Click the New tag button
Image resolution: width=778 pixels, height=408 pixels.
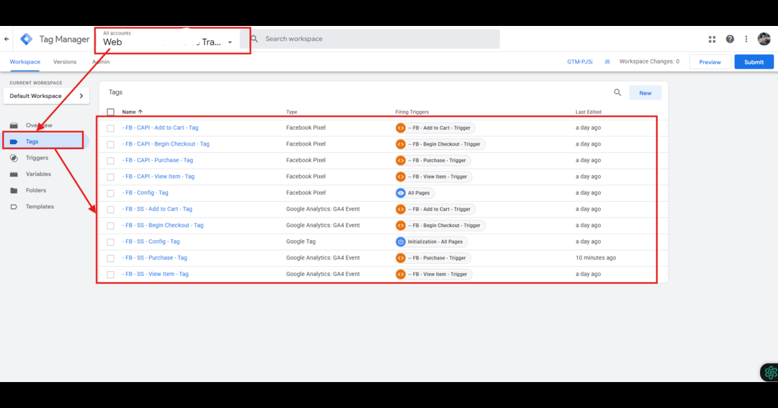click(645, 93)
